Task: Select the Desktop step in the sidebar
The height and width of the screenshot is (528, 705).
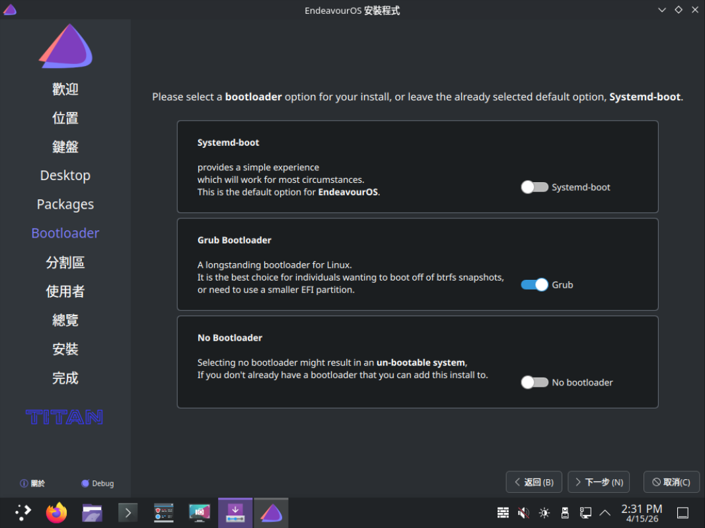Action: (x=65, y=176)
